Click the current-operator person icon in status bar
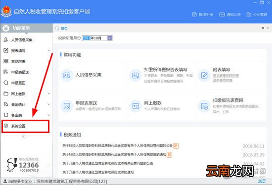 click(5, 181)
